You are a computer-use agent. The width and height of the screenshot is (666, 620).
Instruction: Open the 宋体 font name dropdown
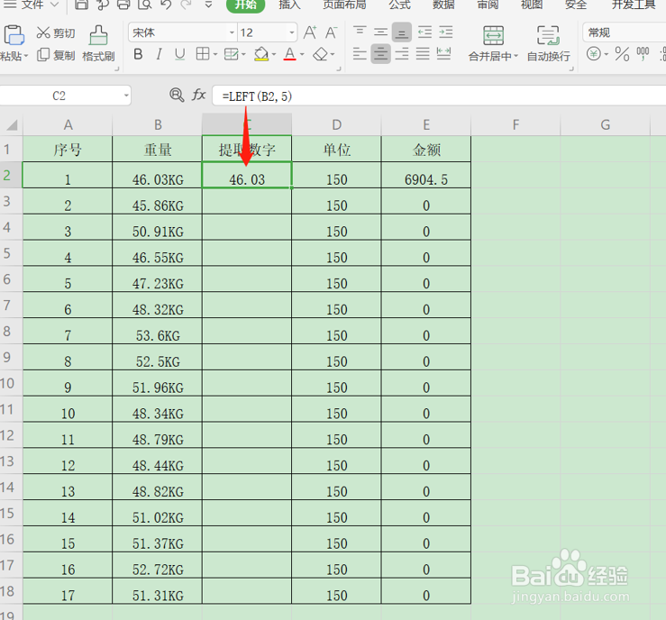232,32
